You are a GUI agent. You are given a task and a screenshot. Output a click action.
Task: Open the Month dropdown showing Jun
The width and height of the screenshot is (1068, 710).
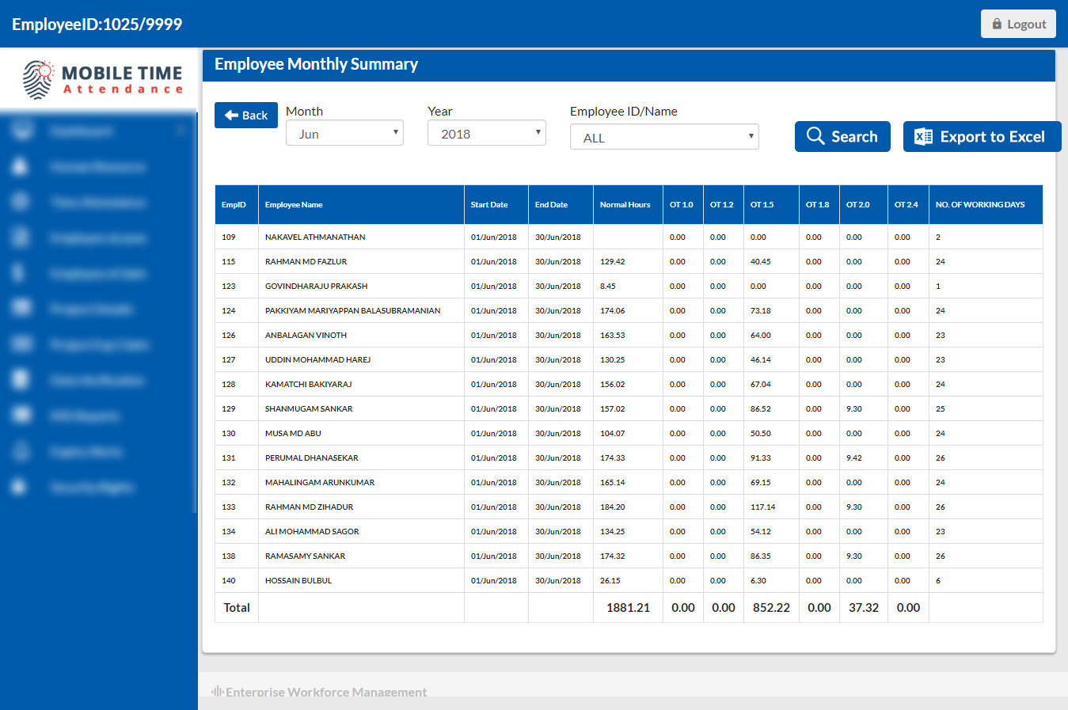[x=344, y=133]
